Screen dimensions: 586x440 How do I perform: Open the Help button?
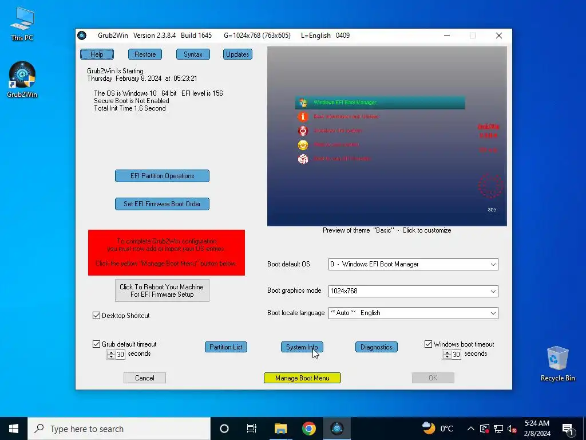point(97,54)
